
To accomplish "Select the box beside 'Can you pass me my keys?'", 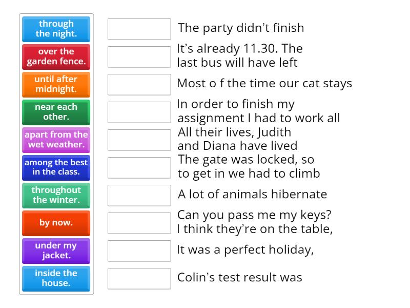I will click(139, 223).
